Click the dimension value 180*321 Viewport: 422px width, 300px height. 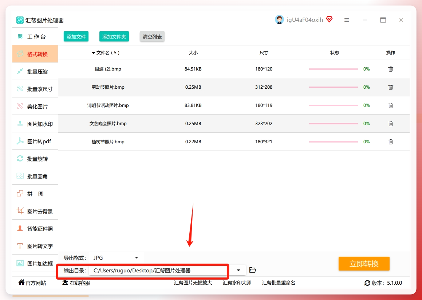264,142
